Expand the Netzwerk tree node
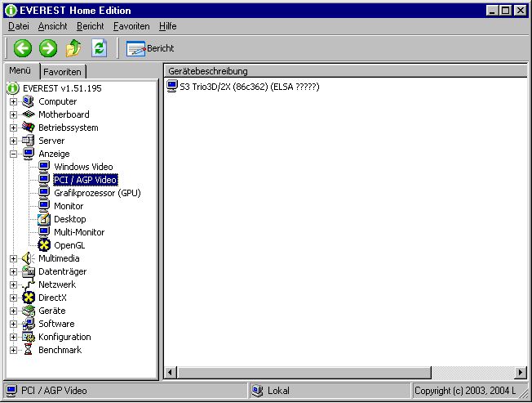Viewport: 532px width, 403px height. pos(13,284)
